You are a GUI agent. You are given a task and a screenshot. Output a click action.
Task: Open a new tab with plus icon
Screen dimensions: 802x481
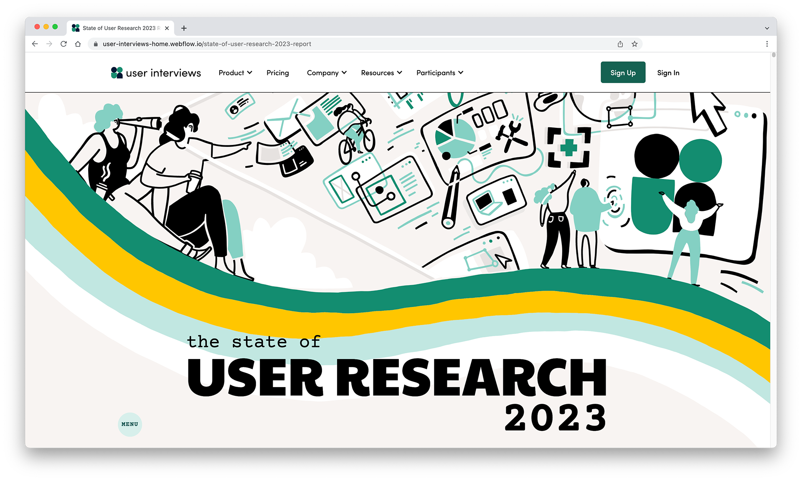(x=184, y=28)
